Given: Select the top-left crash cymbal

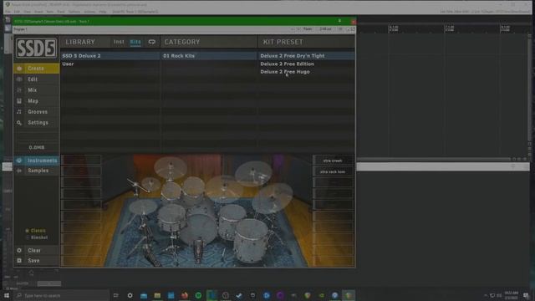Looking at the screenshot, I should [170, 167].
